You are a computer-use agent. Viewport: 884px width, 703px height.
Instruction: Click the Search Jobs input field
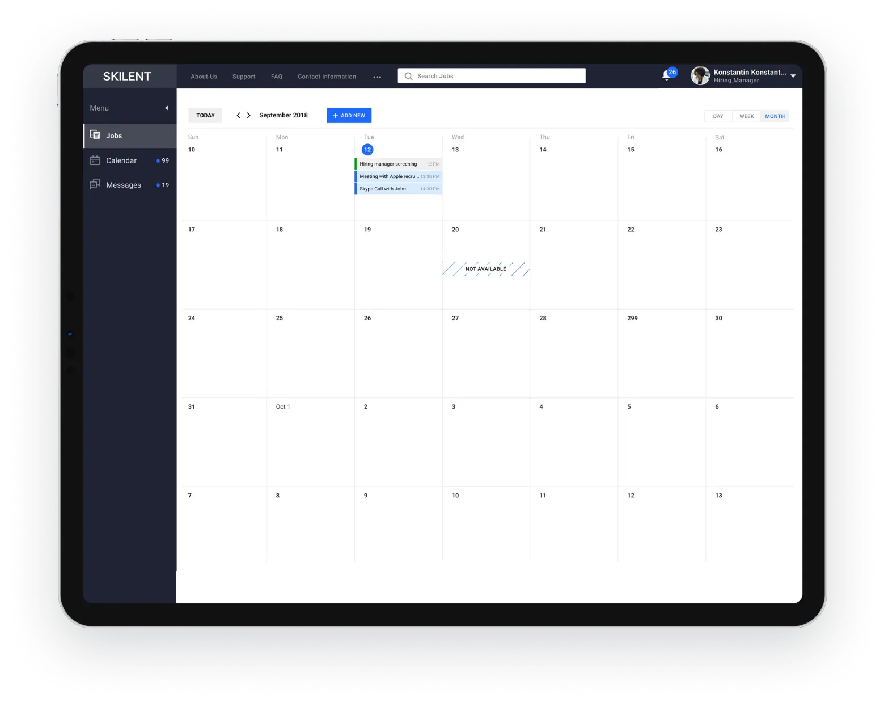(x=492, y=76)
